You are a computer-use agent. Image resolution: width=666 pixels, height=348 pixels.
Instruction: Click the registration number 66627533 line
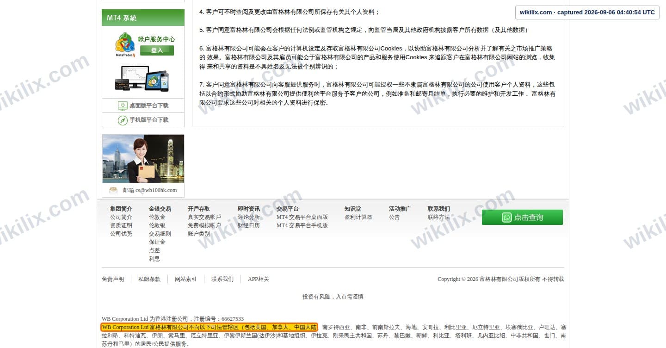[x=173, y=319]
